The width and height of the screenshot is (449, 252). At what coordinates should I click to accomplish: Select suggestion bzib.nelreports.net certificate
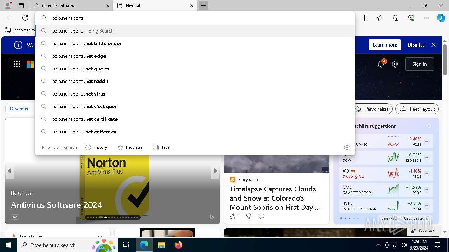pos(195,119)
